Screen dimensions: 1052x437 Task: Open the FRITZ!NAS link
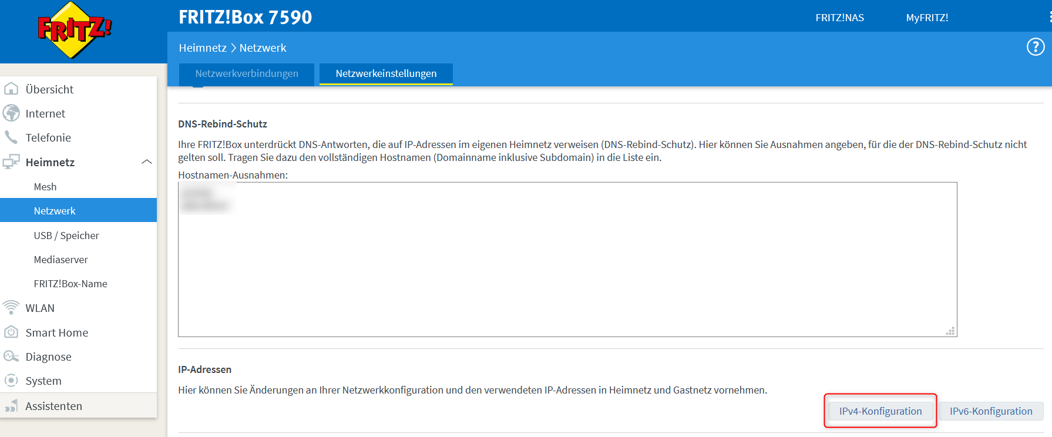(x=839, y=18)
